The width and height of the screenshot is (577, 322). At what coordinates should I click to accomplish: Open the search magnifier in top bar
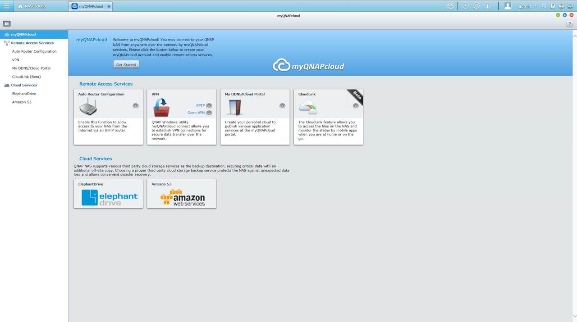[x=544, y=6]
